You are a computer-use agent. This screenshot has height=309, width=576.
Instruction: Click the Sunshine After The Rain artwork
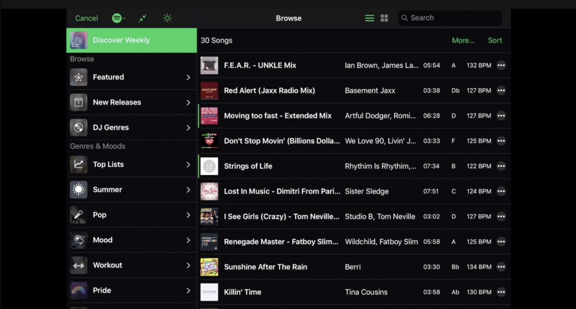pyautogui.click(x=209, y=267)
